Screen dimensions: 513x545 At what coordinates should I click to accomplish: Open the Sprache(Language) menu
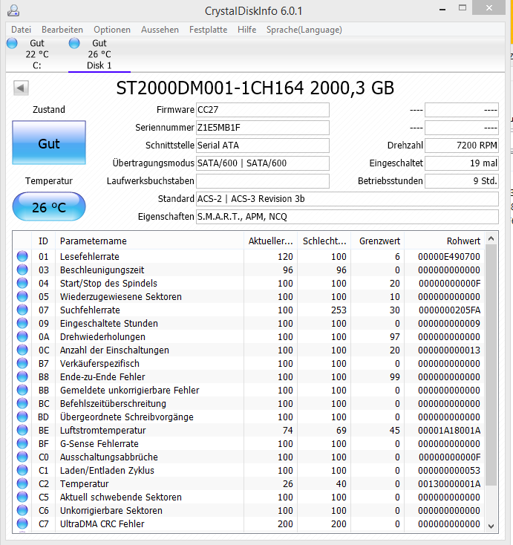click(x=304, y=30)
